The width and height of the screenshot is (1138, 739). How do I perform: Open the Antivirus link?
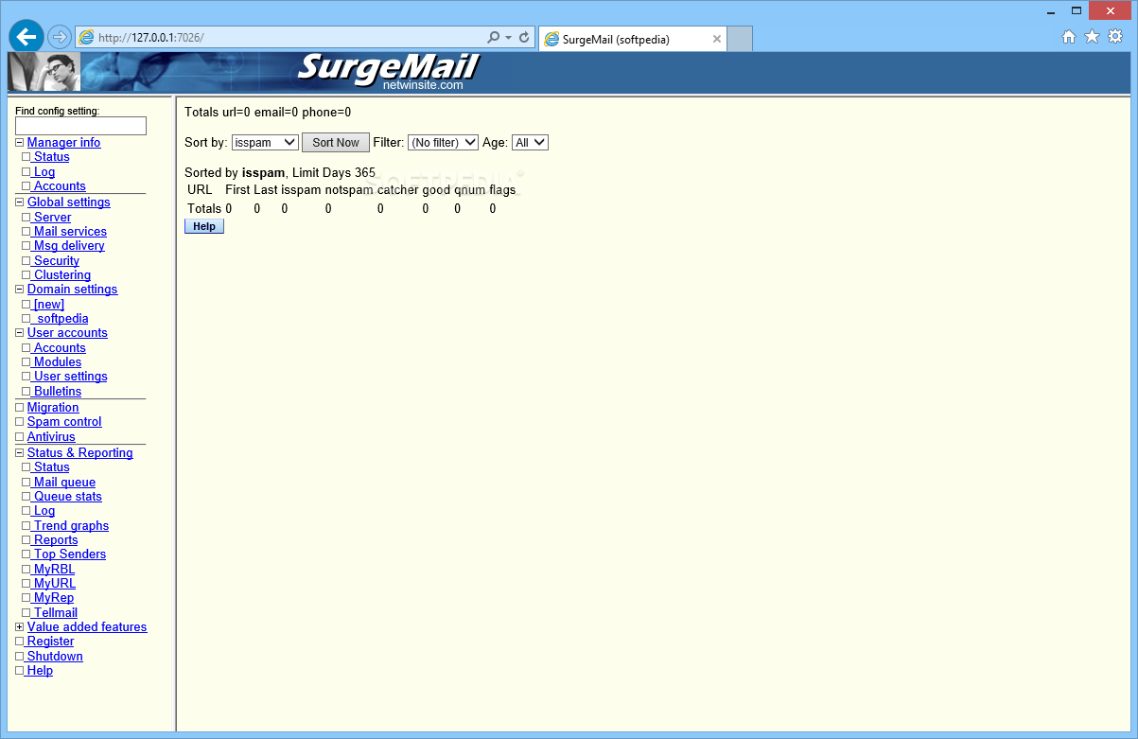(51, 437)
